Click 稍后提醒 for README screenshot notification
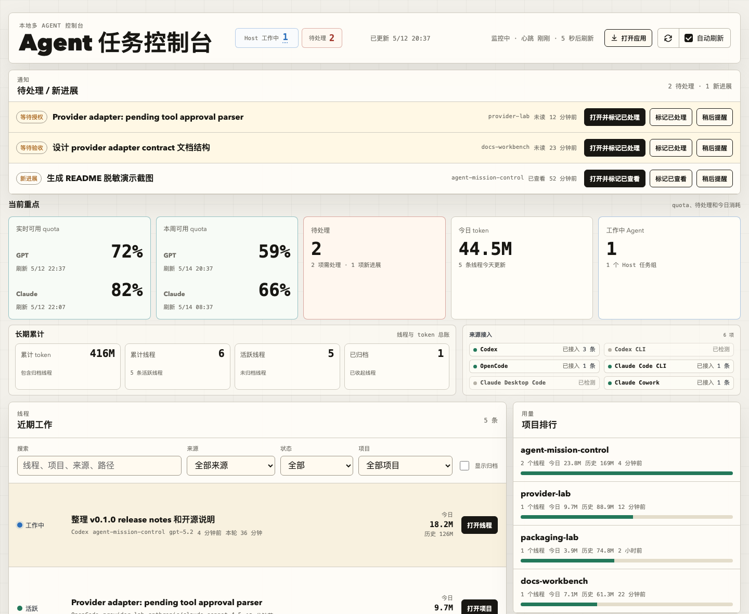This screenshot has height=614, width=749. [715, 178]
